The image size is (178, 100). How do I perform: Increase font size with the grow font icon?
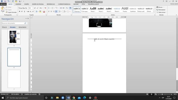pos(35,8)
